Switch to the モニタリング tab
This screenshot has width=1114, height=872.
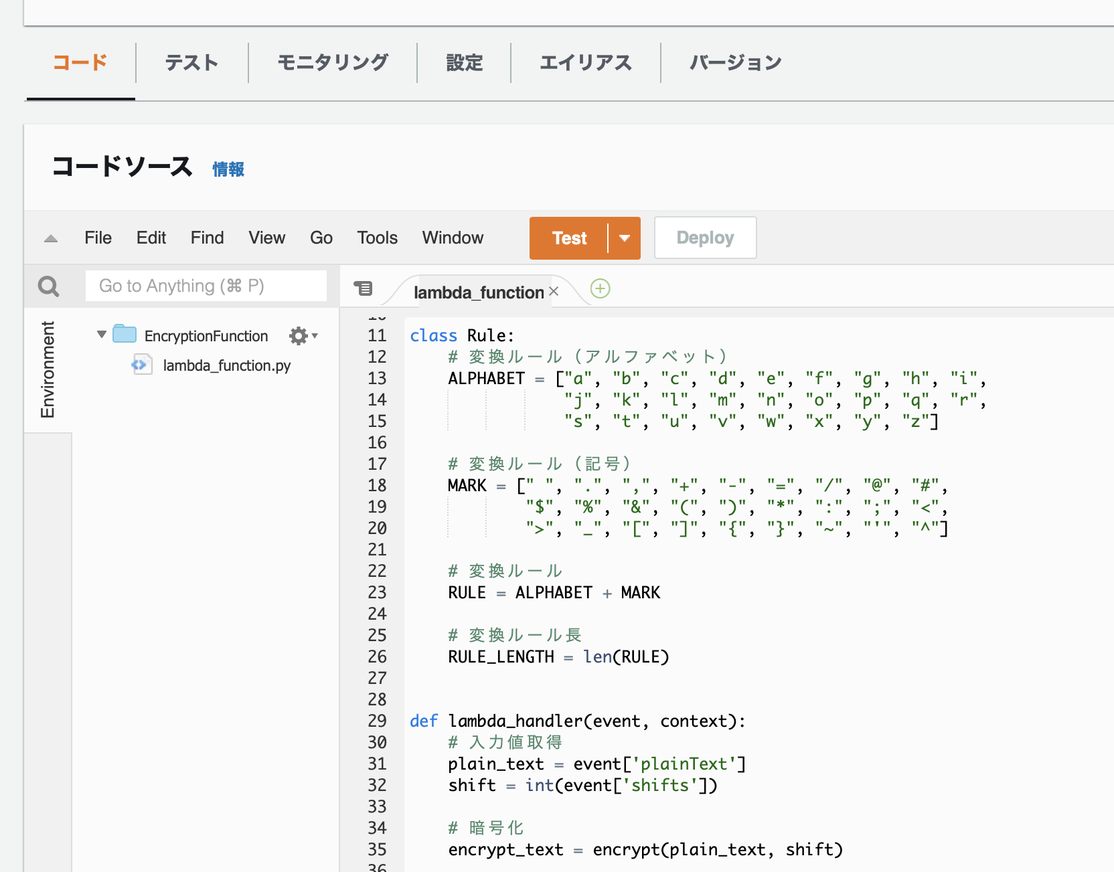pos(332,62)
